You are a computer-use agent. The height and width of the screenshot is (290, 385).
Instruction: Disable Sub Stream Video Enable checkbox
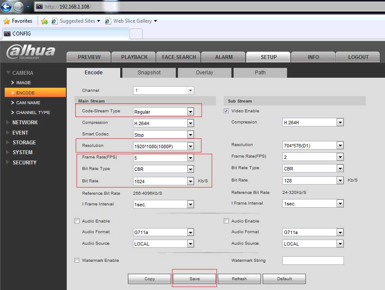point(226,111)
